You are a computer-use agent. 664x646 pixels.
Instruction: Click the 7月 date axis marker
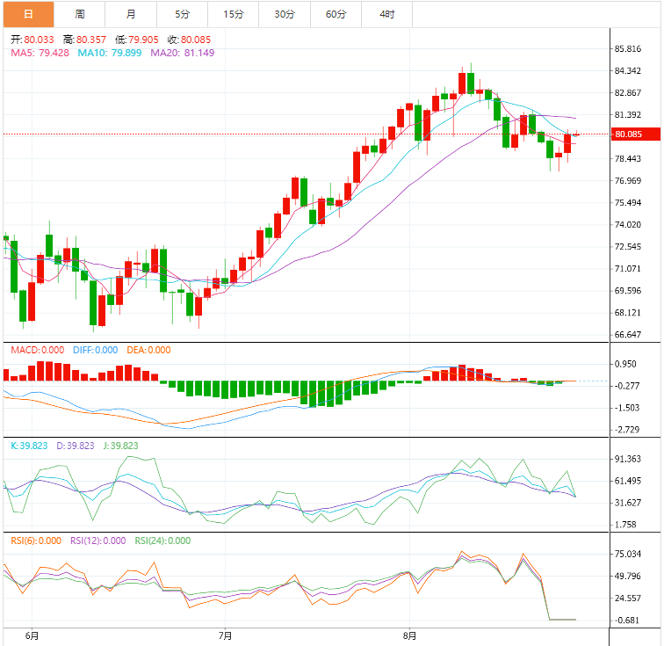pos(225,635)
